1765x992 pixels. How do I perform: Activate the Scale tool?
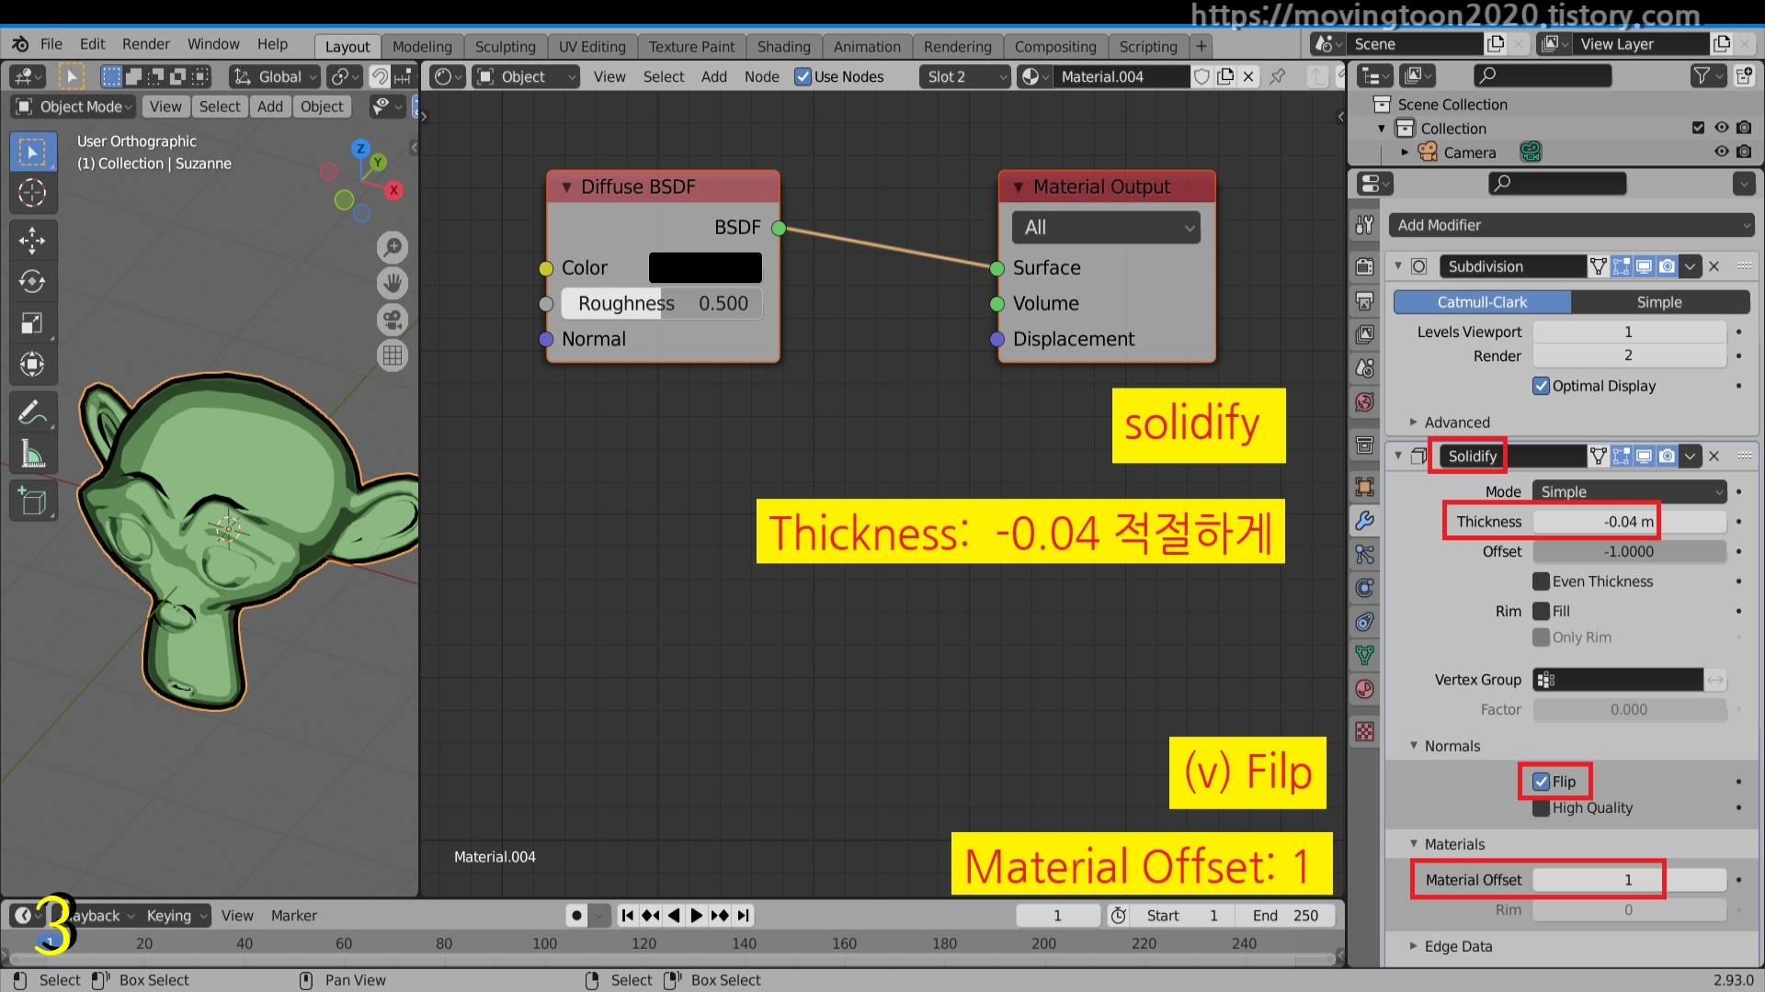click(32, 323)
